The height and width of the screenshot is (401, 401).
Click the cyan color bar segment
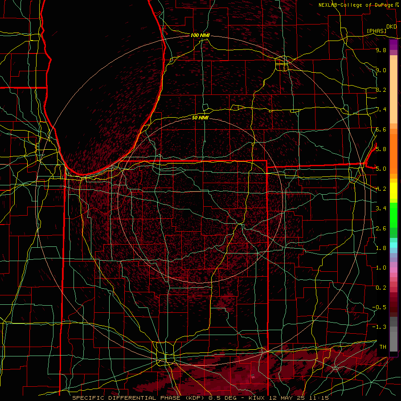pos(393,245)
